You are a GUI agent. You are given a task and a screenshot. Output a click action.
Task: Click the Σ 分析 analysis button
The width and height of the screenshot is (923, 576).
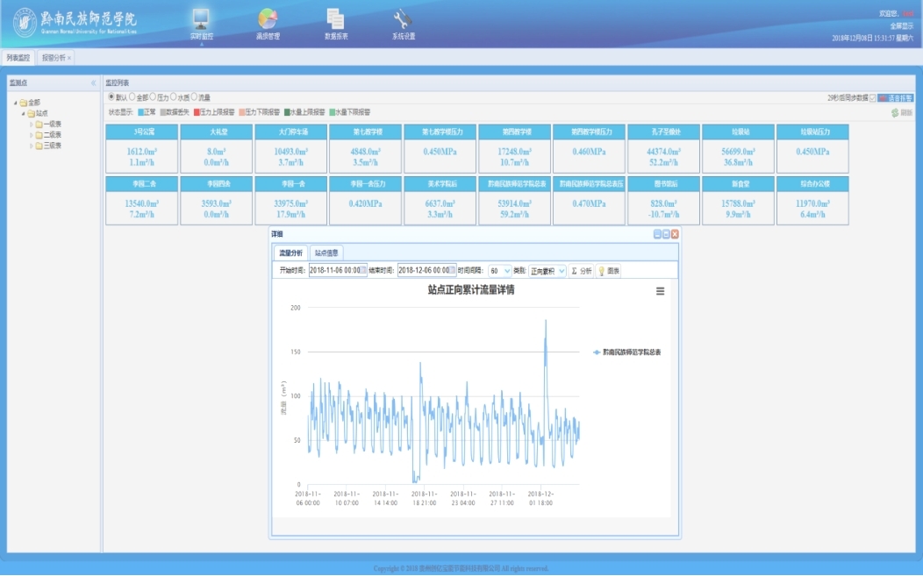click(x=581, y=271)
